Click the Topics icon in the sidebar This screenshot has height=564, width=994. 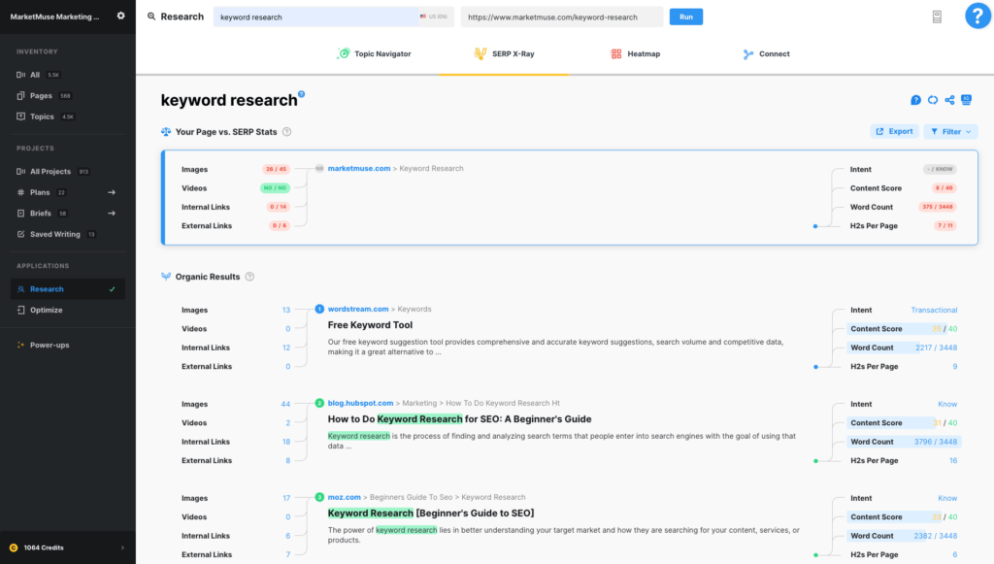click(21, 116)
